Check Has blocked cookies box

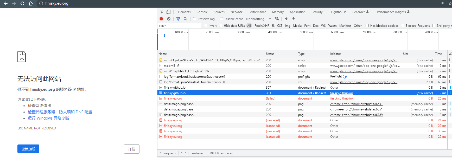[367, 25]
